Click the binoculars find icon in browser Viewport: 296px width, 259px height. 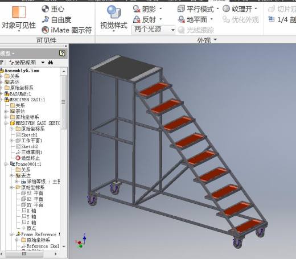[x=51, y=63]
